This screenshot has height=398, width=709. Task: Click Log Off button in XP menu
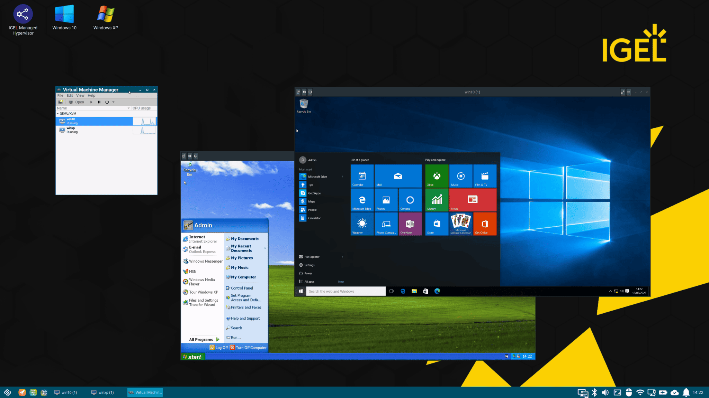[219, 348]
